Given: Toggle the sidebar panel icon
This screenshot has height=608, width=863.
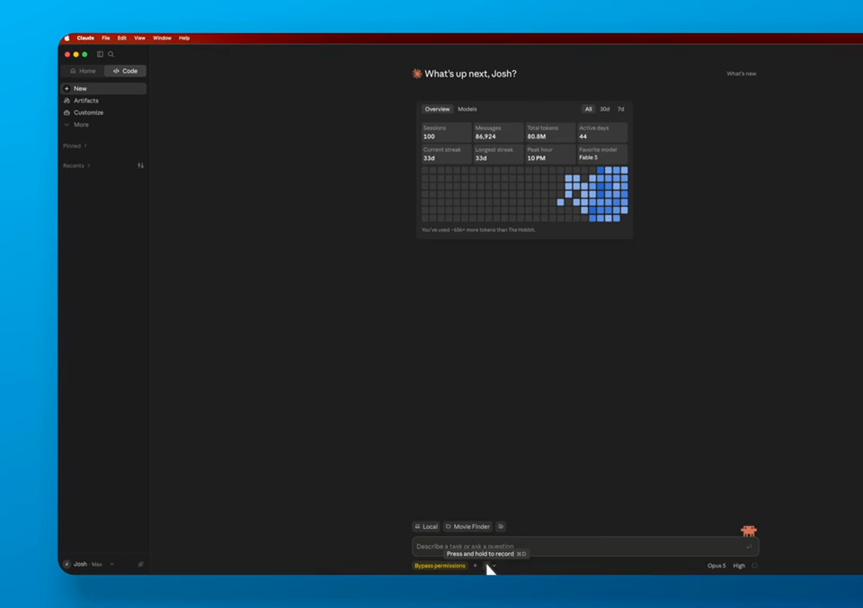Looking at the screenshot, I should pos(100,55).
